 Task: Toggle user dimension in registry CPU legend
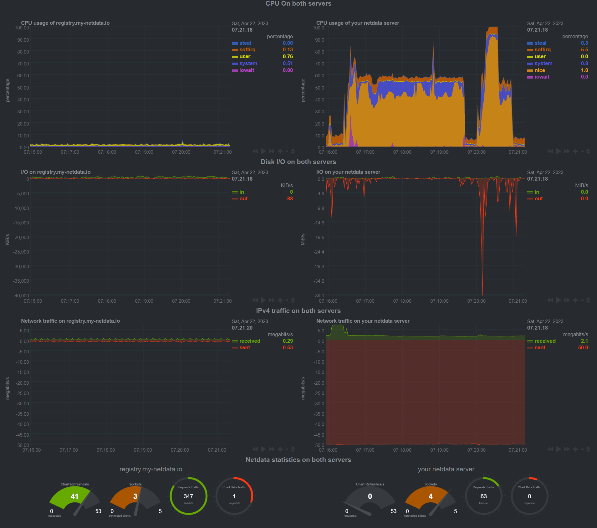point(245,57)
